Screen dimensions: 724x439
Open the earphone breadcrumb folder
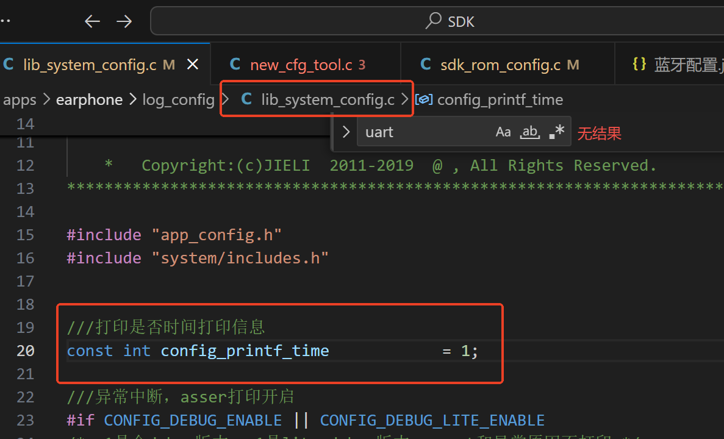click(89, 100)
